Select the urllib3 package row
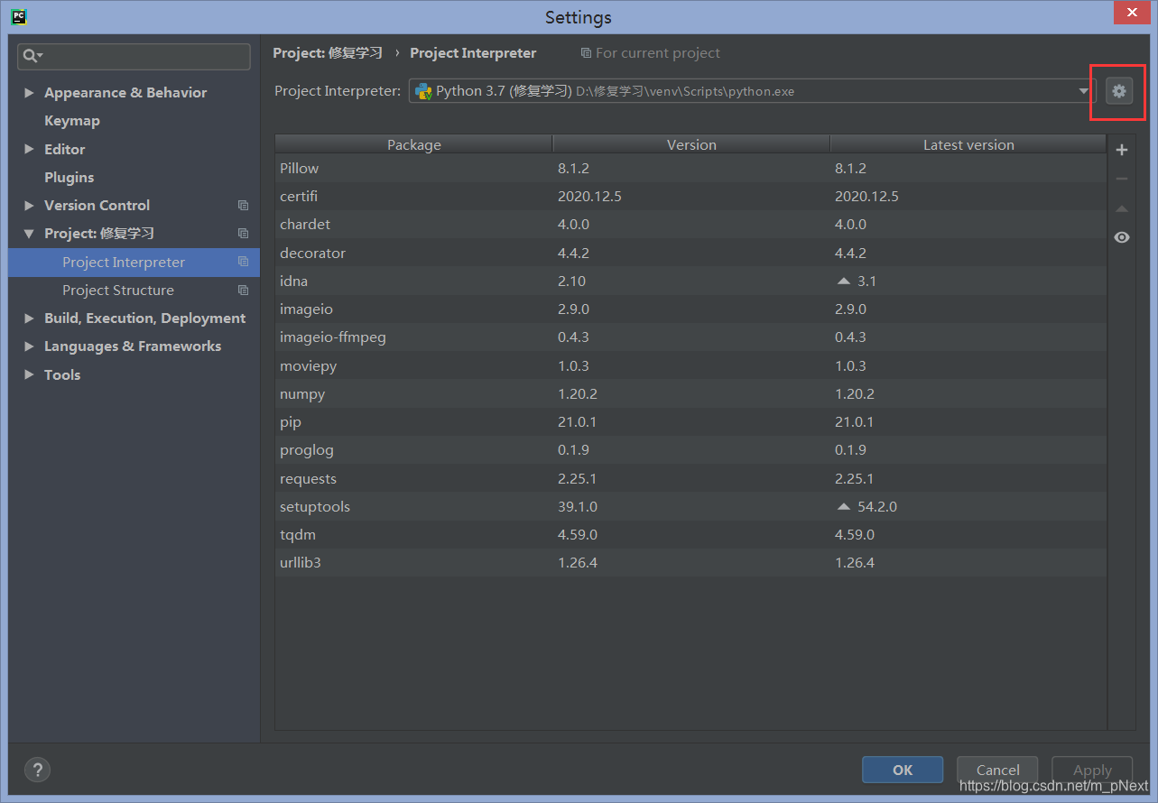This screenshot has height=803, width=1158. (690, 563)
